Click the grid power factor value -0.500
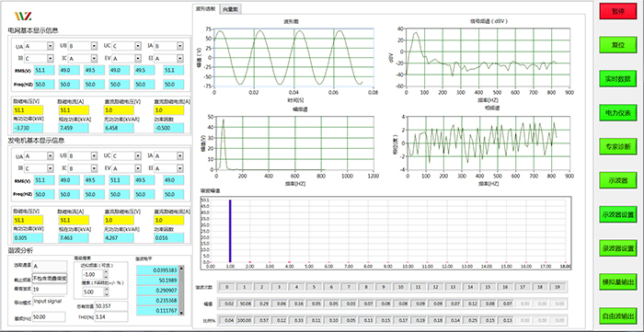This screenshot has height=332, width=644. coord(168,128)
